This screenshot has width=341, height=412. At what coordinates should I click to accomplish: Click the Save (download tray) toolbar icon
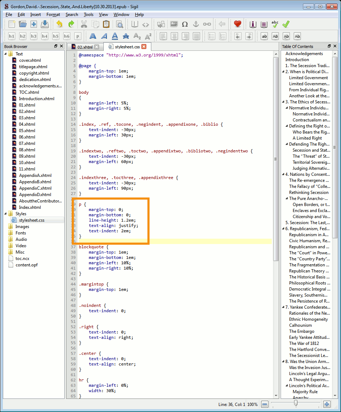(x=44, y=24)
